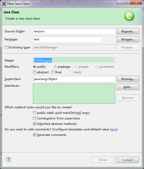The width and height of the screenshot is (144, 169).
Task: Select the public modifier radio button
Action: (x=34, y=67)
